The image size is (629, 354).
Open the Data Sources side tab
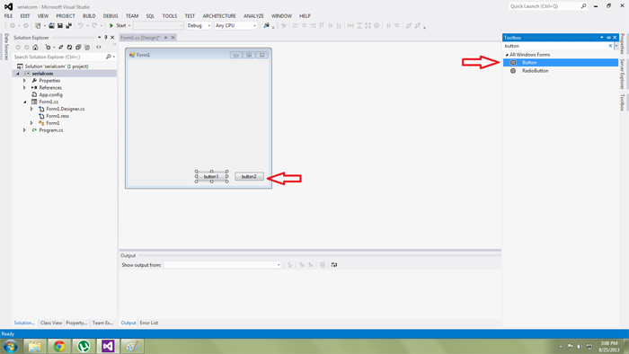pyautogui.click(x=6, y=47)
